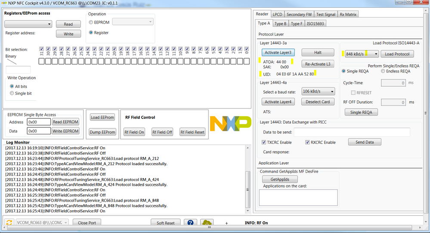The width and height of the screenshot is (430, 233).
Task: Switch to the LPCD tab
Action: point(277,15)
